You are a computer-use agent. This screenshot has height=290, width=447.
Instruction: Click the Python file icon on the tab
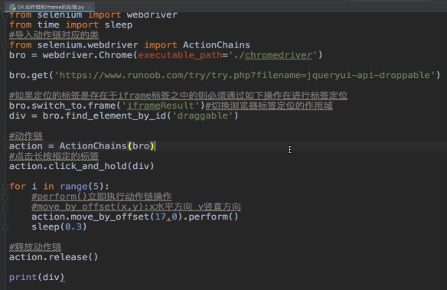(x=12, y=7)
